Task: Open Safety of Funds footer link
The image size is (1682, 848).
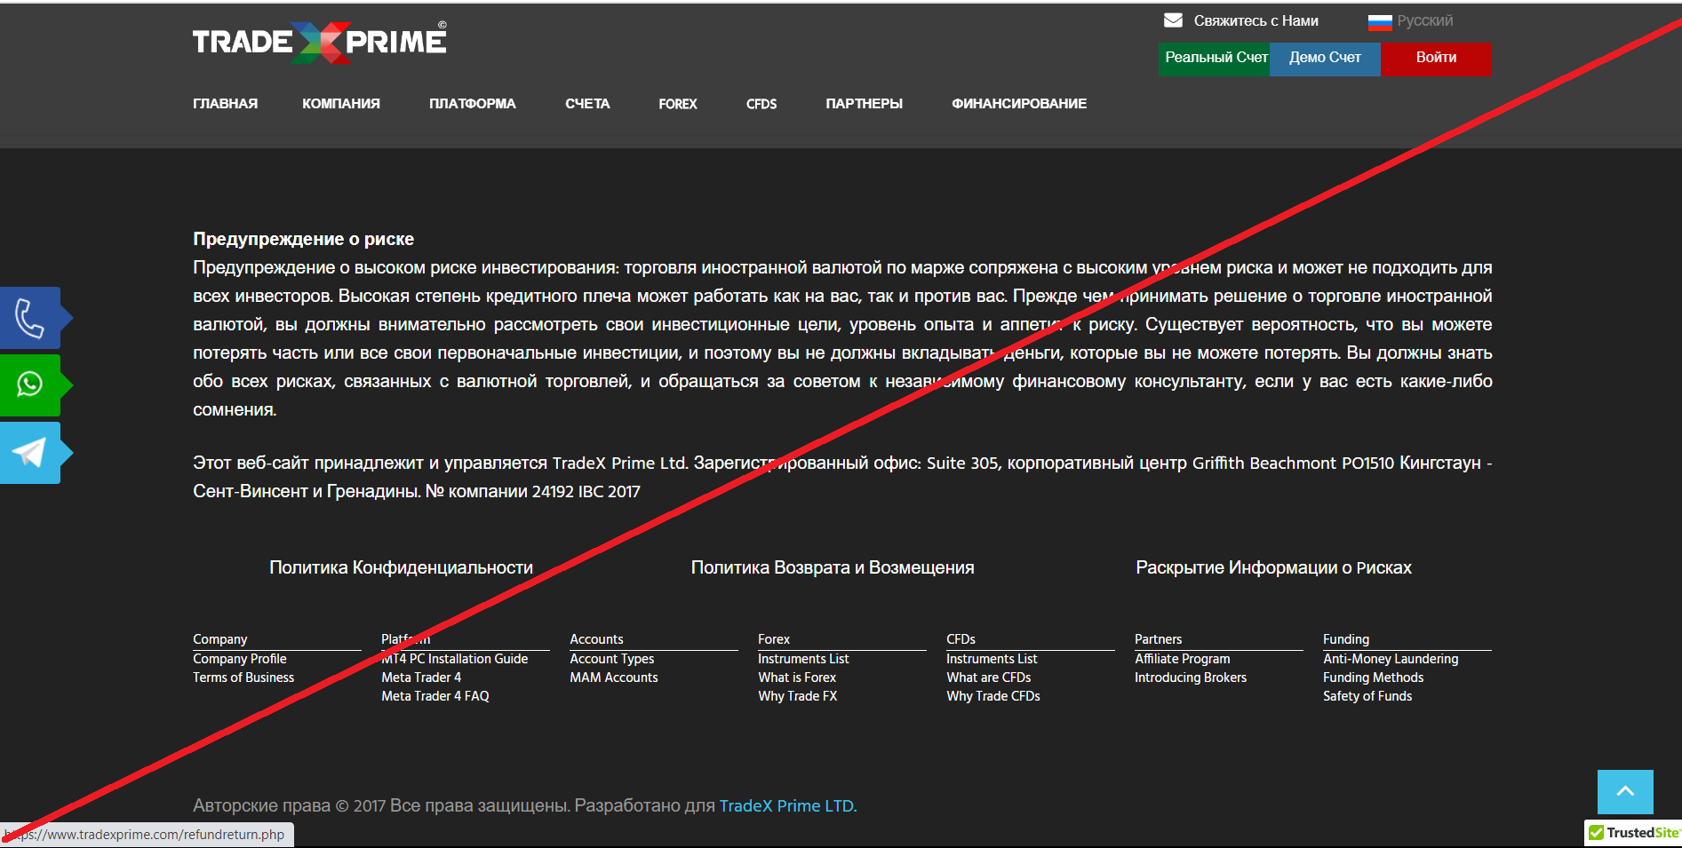Action: [1367, 696]
